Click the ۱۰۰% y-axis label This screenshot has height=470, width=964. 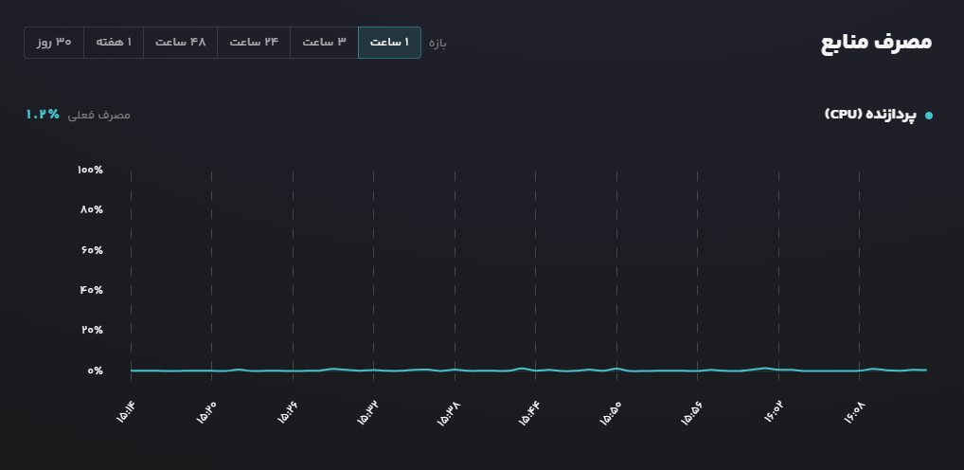click(x=90, y=170)
